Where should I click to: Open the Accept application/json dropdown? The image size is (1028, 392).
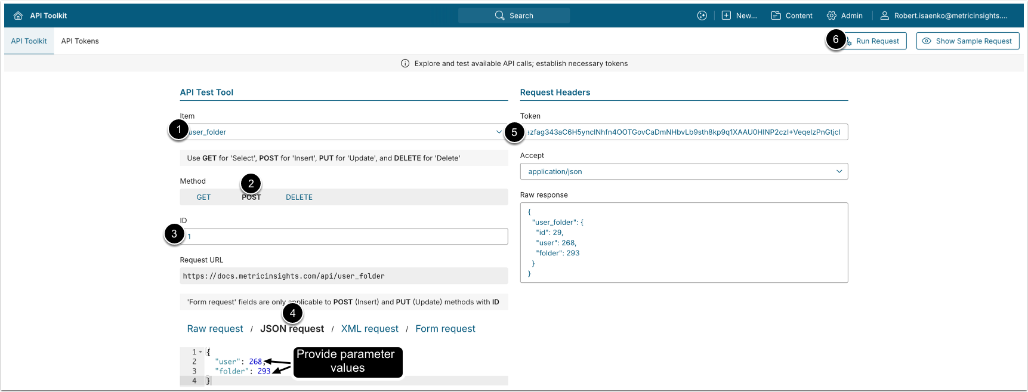tap(839, 171)
